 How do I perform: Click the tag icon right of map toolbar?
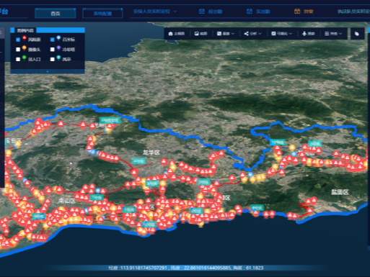(x=357, y=34)
